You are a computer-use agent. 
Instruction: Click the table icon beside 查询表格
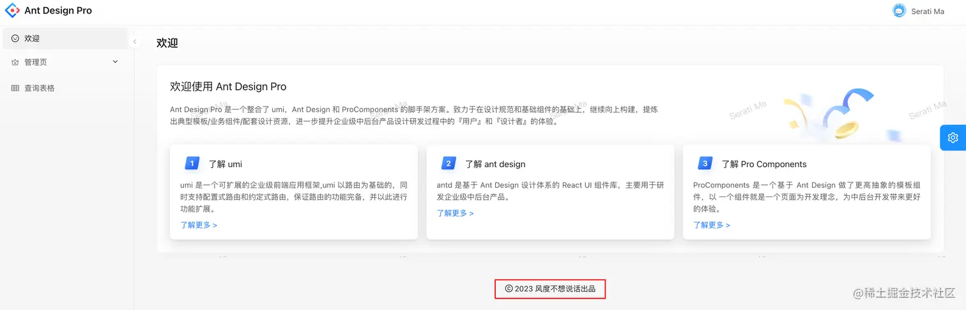click(15, 88)
